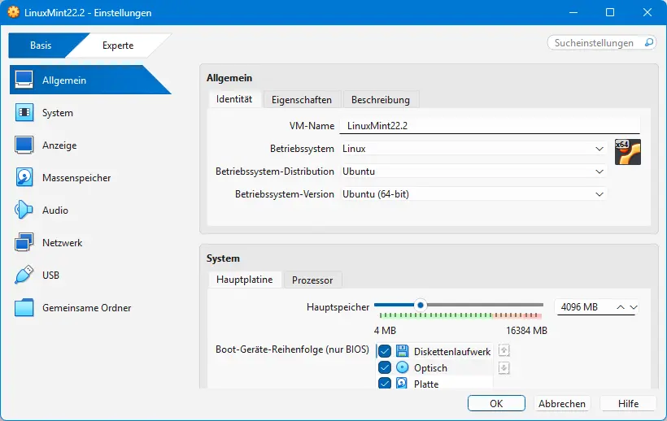
Task: Disable the Platte boot device checkbox
Action: coord(385,384)
